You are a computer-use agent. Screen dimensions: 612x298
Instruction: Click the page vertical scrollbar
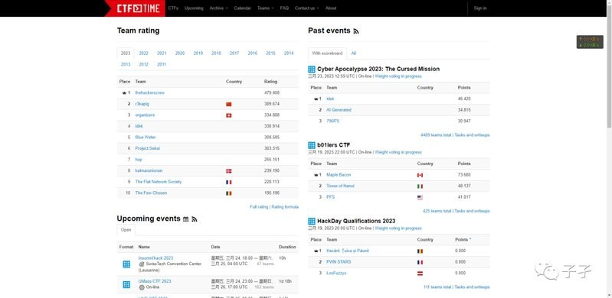coord(609,66)
